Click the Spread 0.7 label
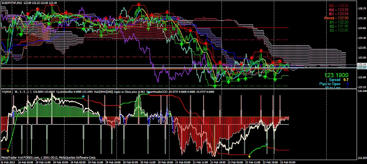The height and width of the screenshot is (164, 367). [x=339, y=80]
